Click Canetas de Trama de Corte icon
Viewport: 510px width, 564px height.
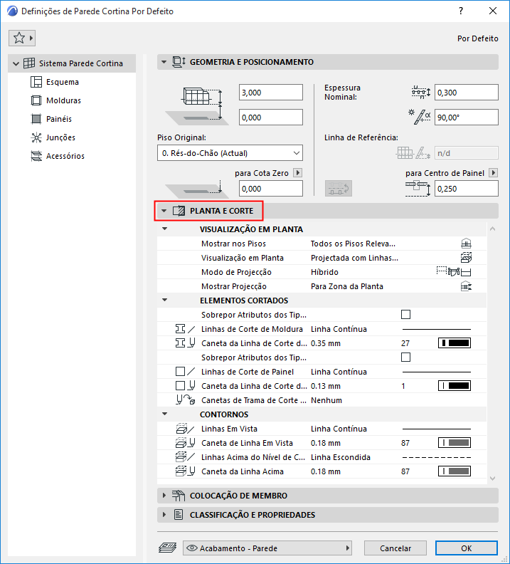click(x=186, y=400)
